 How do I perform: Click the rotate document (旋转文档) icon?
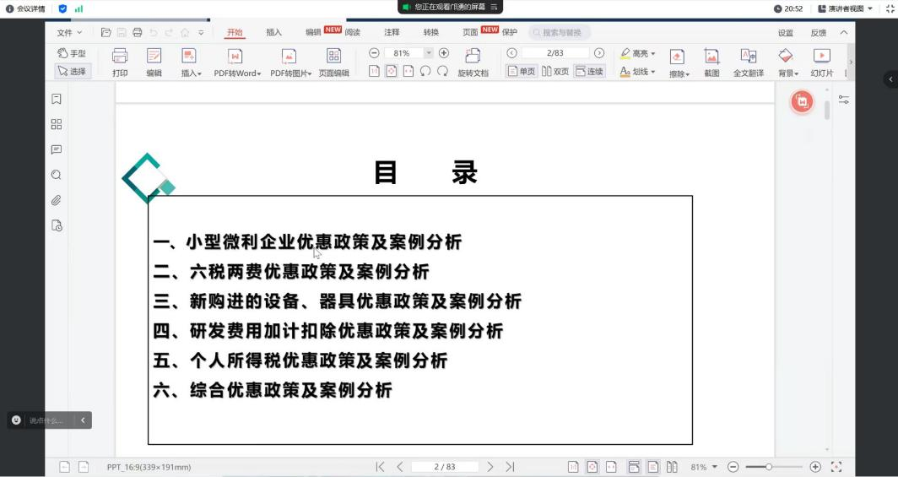coord(473,62)
